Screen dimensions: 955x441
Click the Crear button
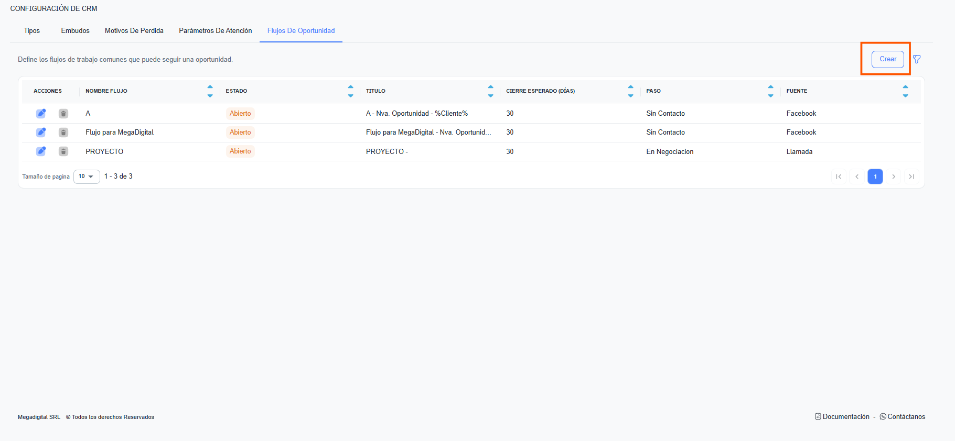point(887,59)
